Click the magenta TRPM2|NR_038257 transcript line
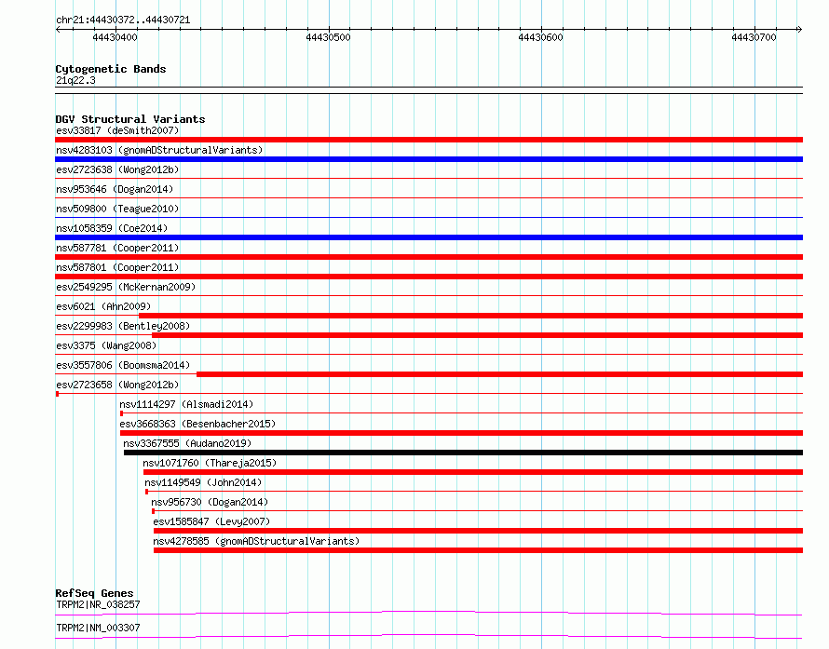829x649 pixels. click(428, 613)
